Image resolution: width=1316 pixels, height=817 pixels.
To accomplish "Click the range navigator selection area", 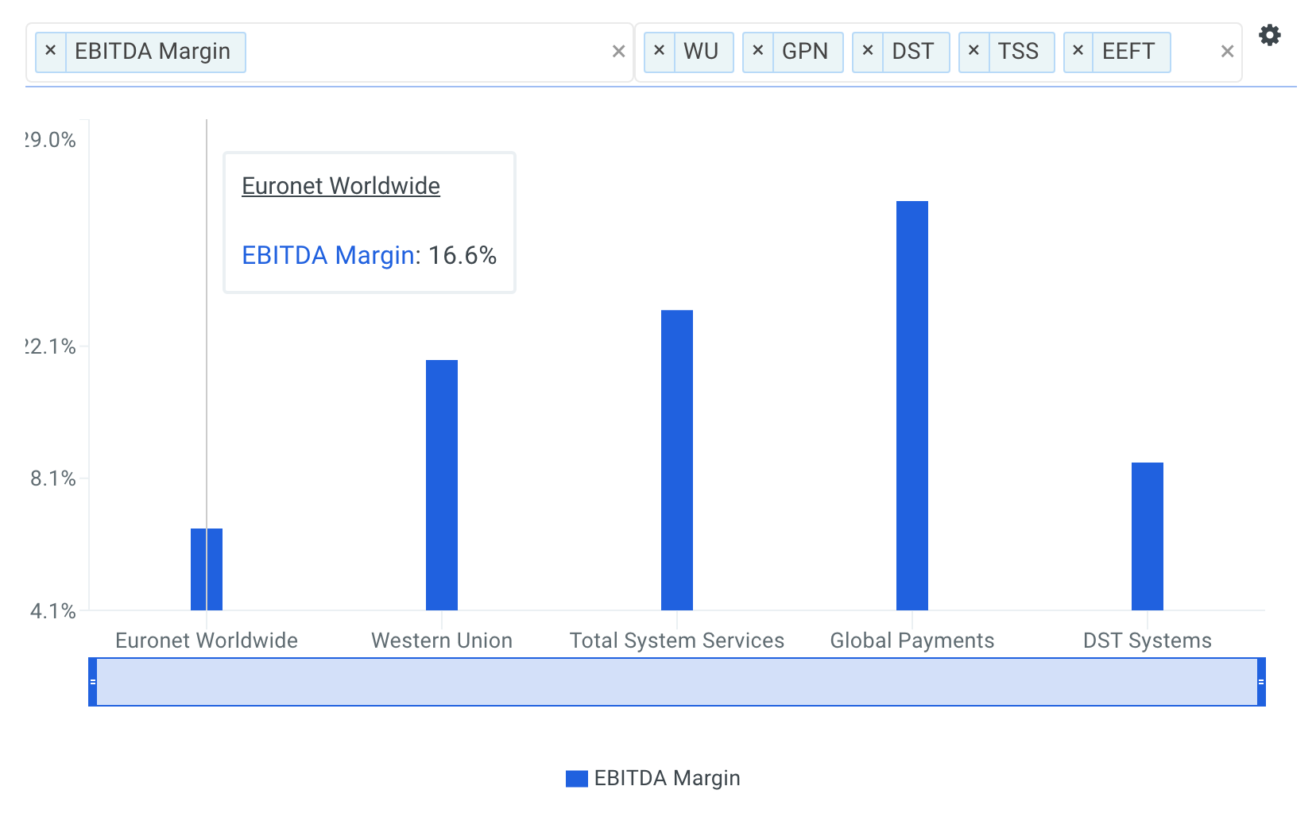I will pyautogui.click(x=677, y=682).
